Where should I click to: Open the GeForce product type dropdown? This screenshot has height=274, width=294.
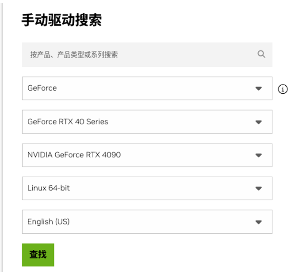coord(147,88)
